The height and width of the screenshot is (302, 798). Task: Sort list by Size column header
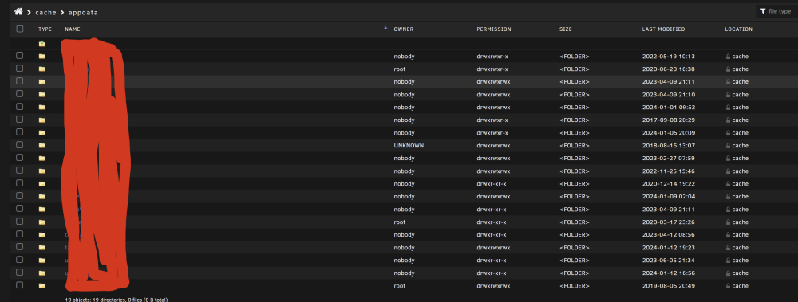(x=566, y=29)
